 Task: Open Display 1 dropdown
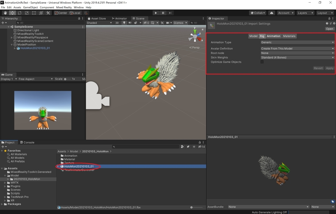8,79
